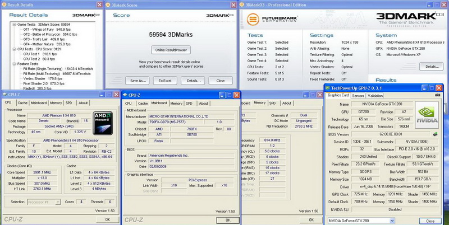Click the GPU-Z title bar icon
The height and width of the screenshot is (225, 449).
coord(328,88)
